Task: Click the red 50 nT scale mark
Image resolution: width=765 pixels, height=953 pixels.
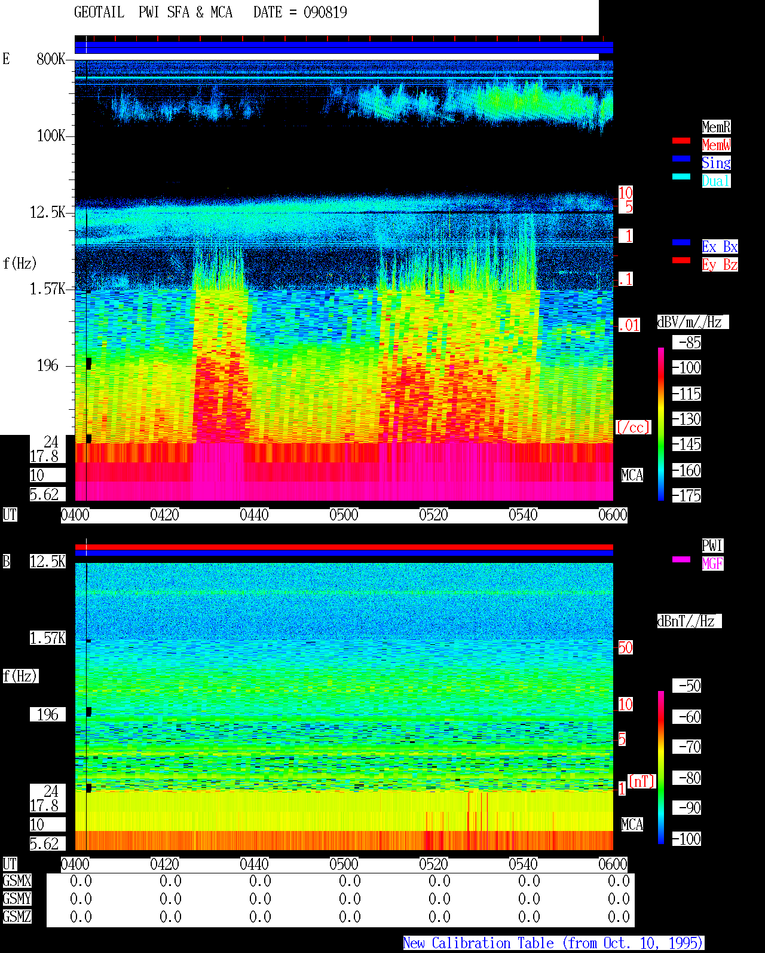Action: pos(625,647)
